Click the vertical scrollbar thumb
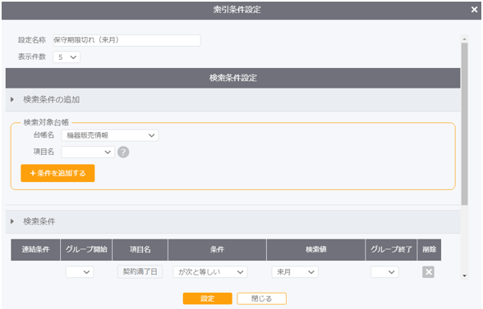The height and width of the screenshot is (309, 483). [x=465, y=124]
